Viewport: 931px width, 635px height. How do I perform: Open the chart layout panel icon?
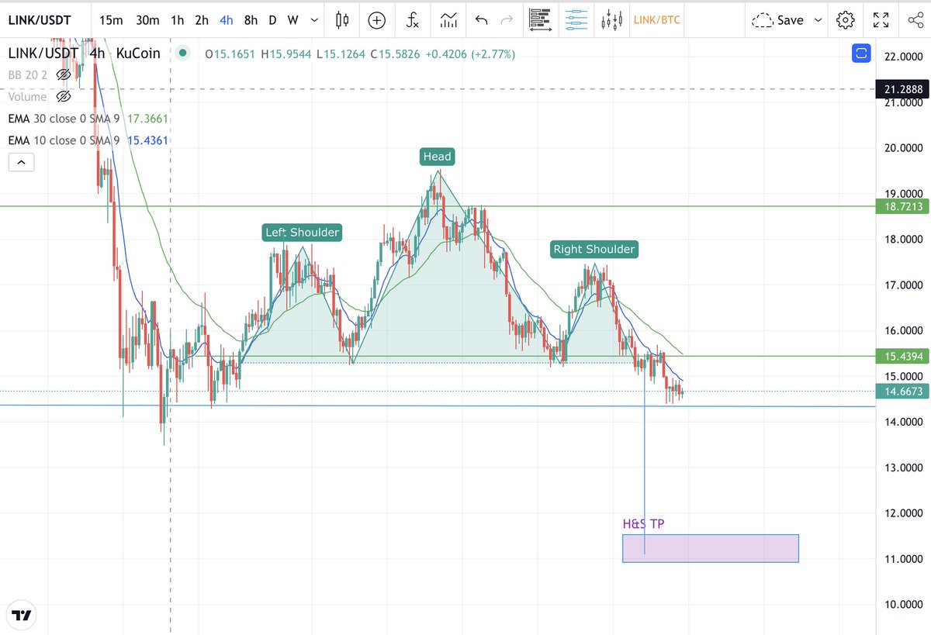(541, 20)
